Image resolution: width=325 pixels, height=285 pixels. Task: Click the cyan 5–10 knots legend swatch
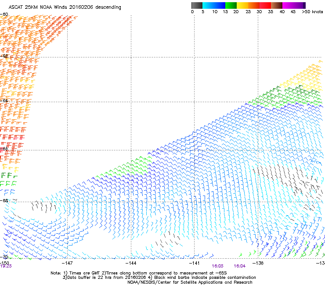[x=208, y=5]
